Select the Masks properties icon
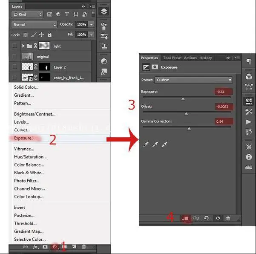 (155, 67)
